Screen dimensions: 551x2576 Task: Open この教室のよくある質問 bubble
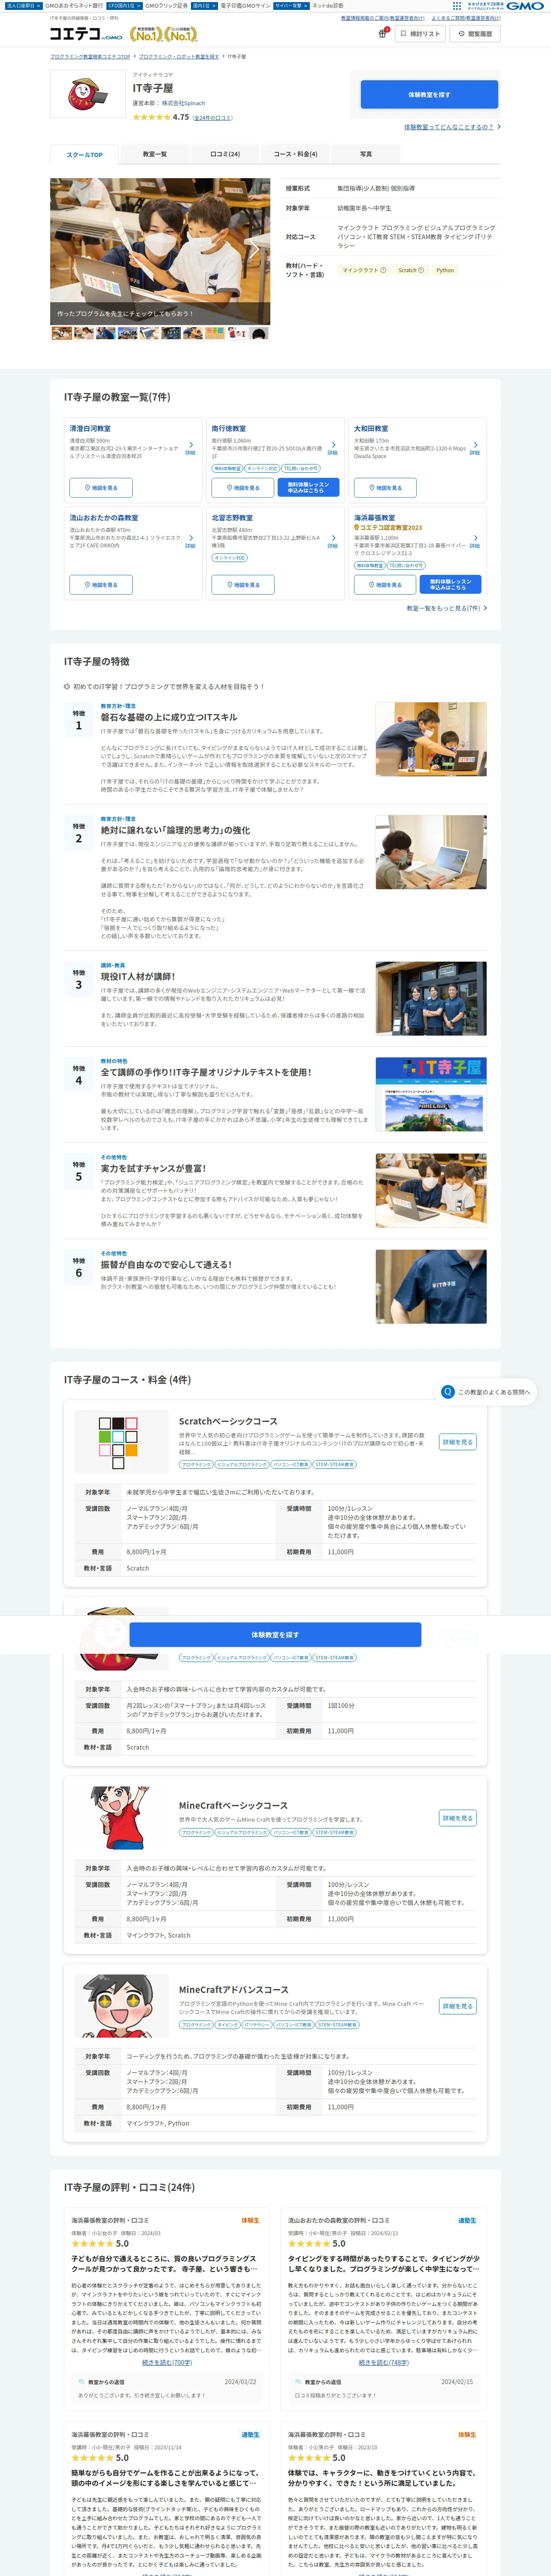(487, 1392)
